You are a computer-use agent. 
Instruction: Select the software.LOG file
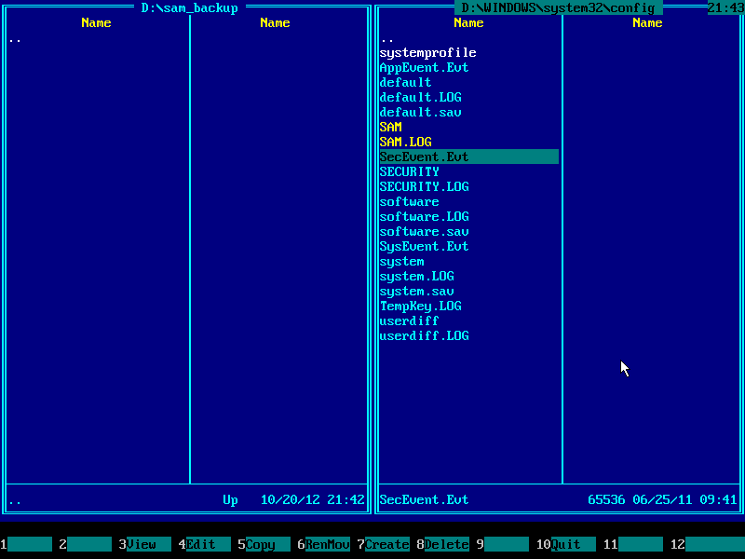pyautogui.click(x=424, y=216)
